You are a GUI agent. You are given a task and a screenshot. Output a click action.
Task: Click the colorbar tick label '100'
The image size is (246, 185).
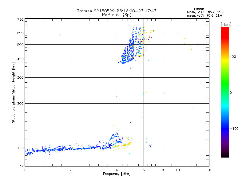233,57
